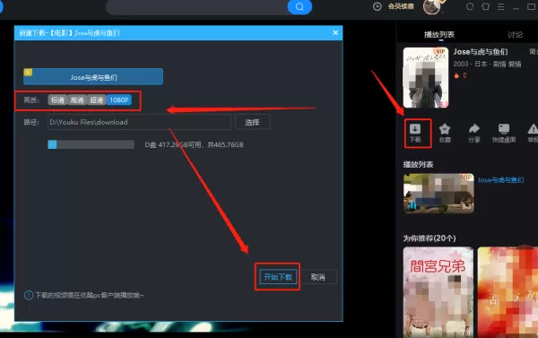
Task: Open the red-orange recommended poster
Action: tap(508, 291)
